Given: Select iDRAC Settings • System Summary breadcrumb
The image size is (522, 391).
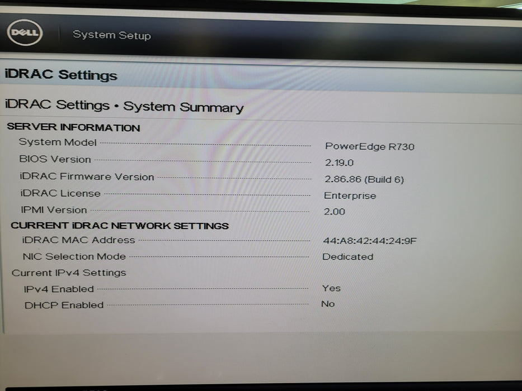Looking at the screenshot, I should pyautogui.click(x=124, y=106).
